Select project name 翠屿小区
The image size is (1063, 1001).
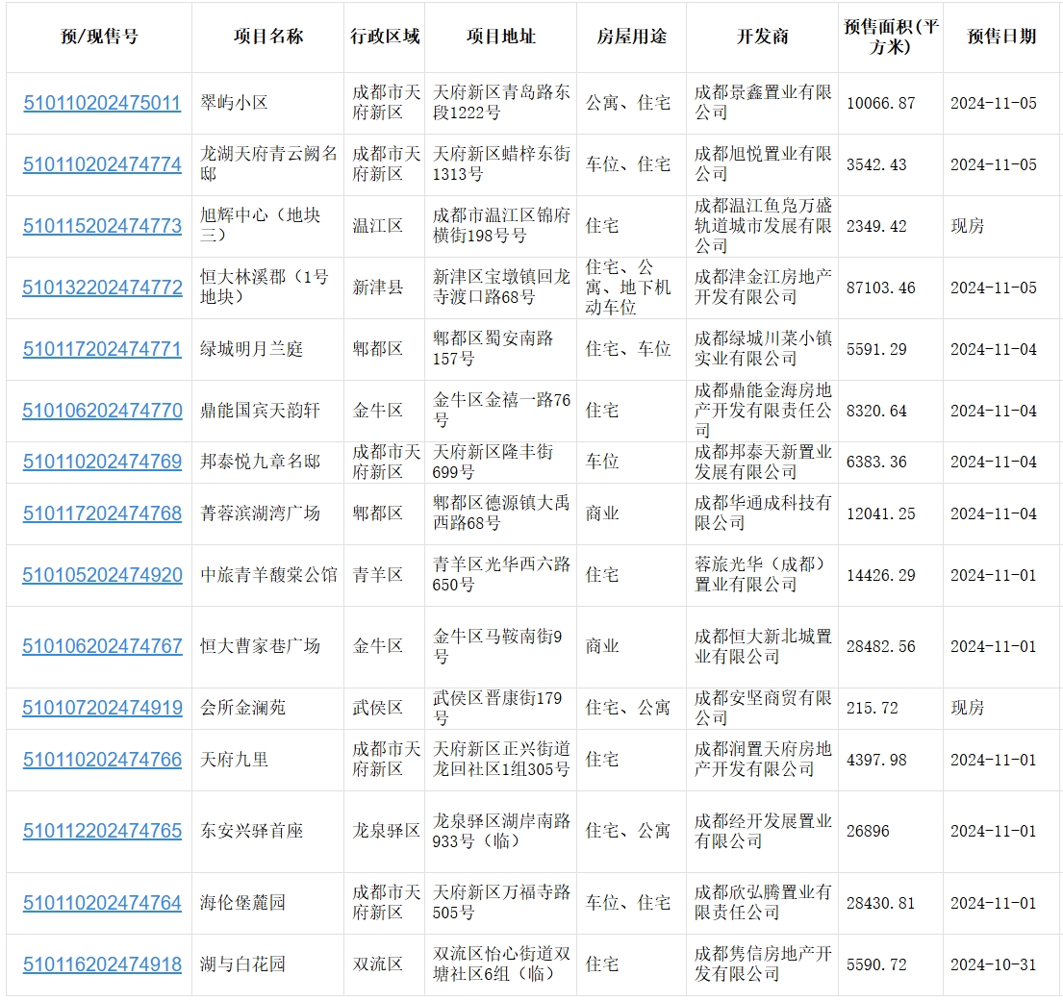coord(234,103)
